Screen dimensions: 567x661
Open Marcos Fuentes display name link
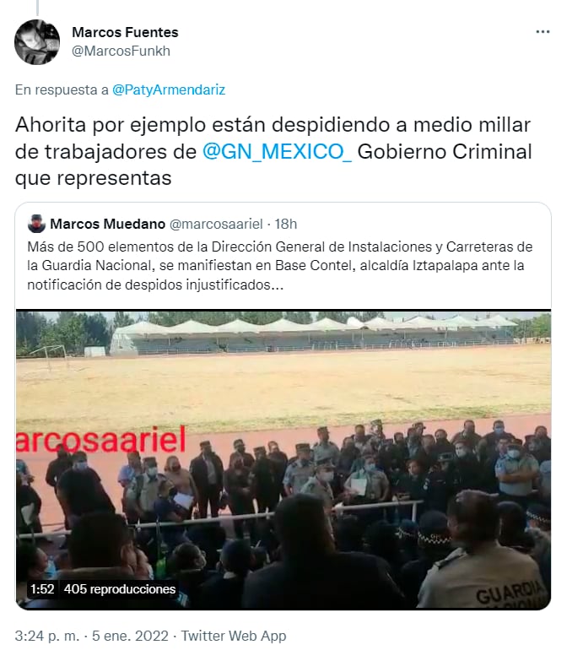tap(125, 32)
